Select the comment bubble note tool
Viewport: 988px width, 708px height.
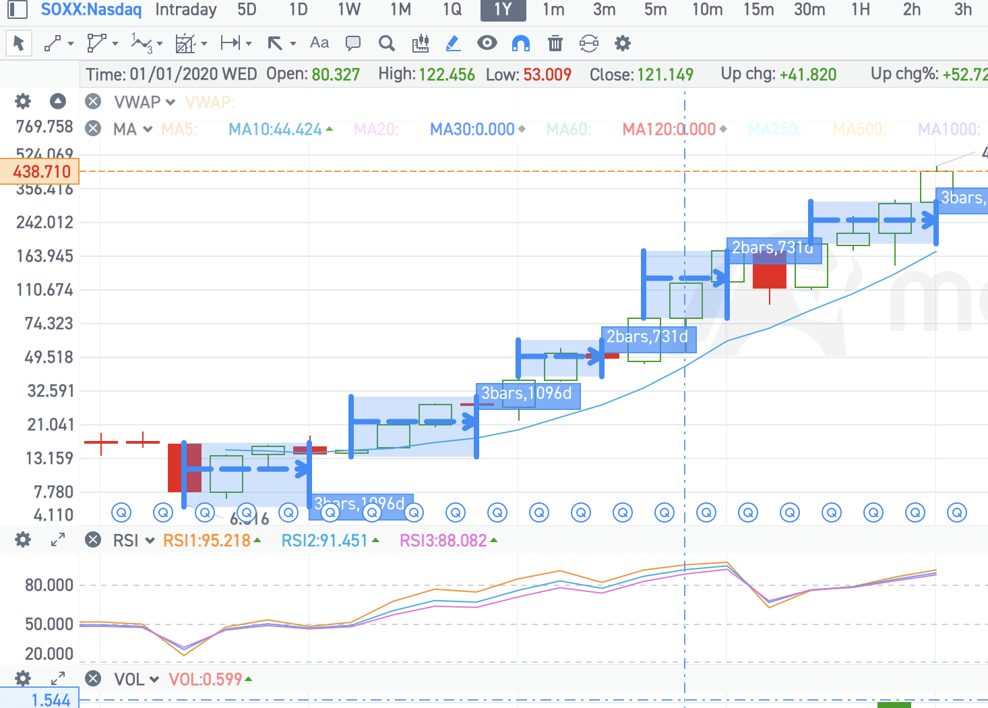tap(352, 44)
